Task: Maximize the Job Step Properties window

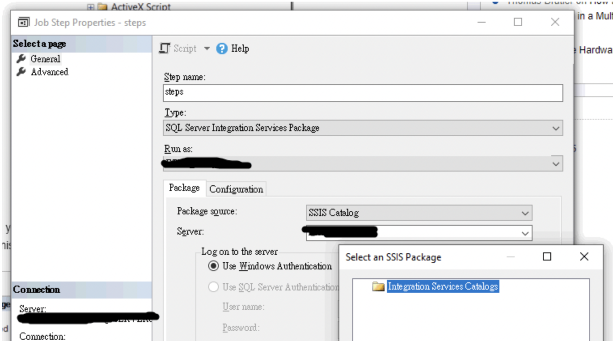Action: coord(518,22)
